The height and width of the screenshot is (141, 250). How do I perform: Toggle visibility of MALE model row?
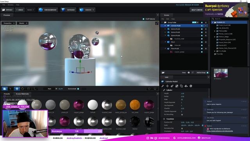point(202,42)
